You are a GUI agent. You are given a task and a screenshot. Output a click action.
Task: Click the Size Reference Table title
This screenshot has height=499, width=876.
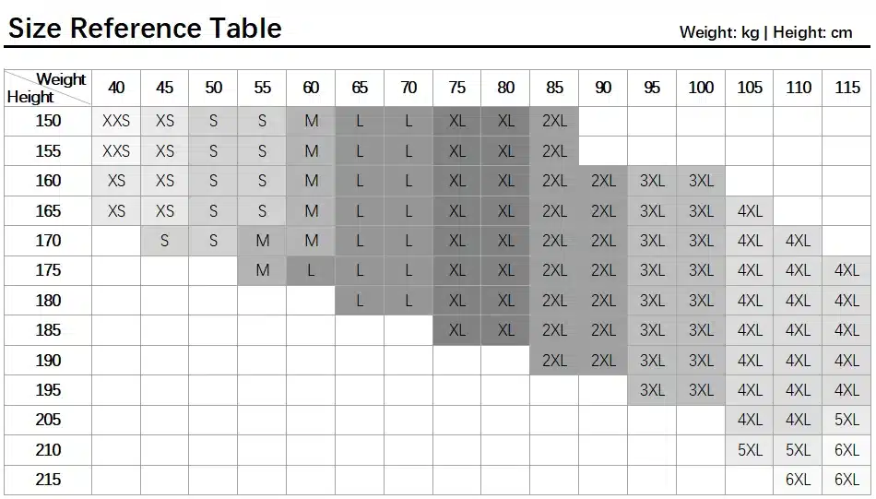145,29
